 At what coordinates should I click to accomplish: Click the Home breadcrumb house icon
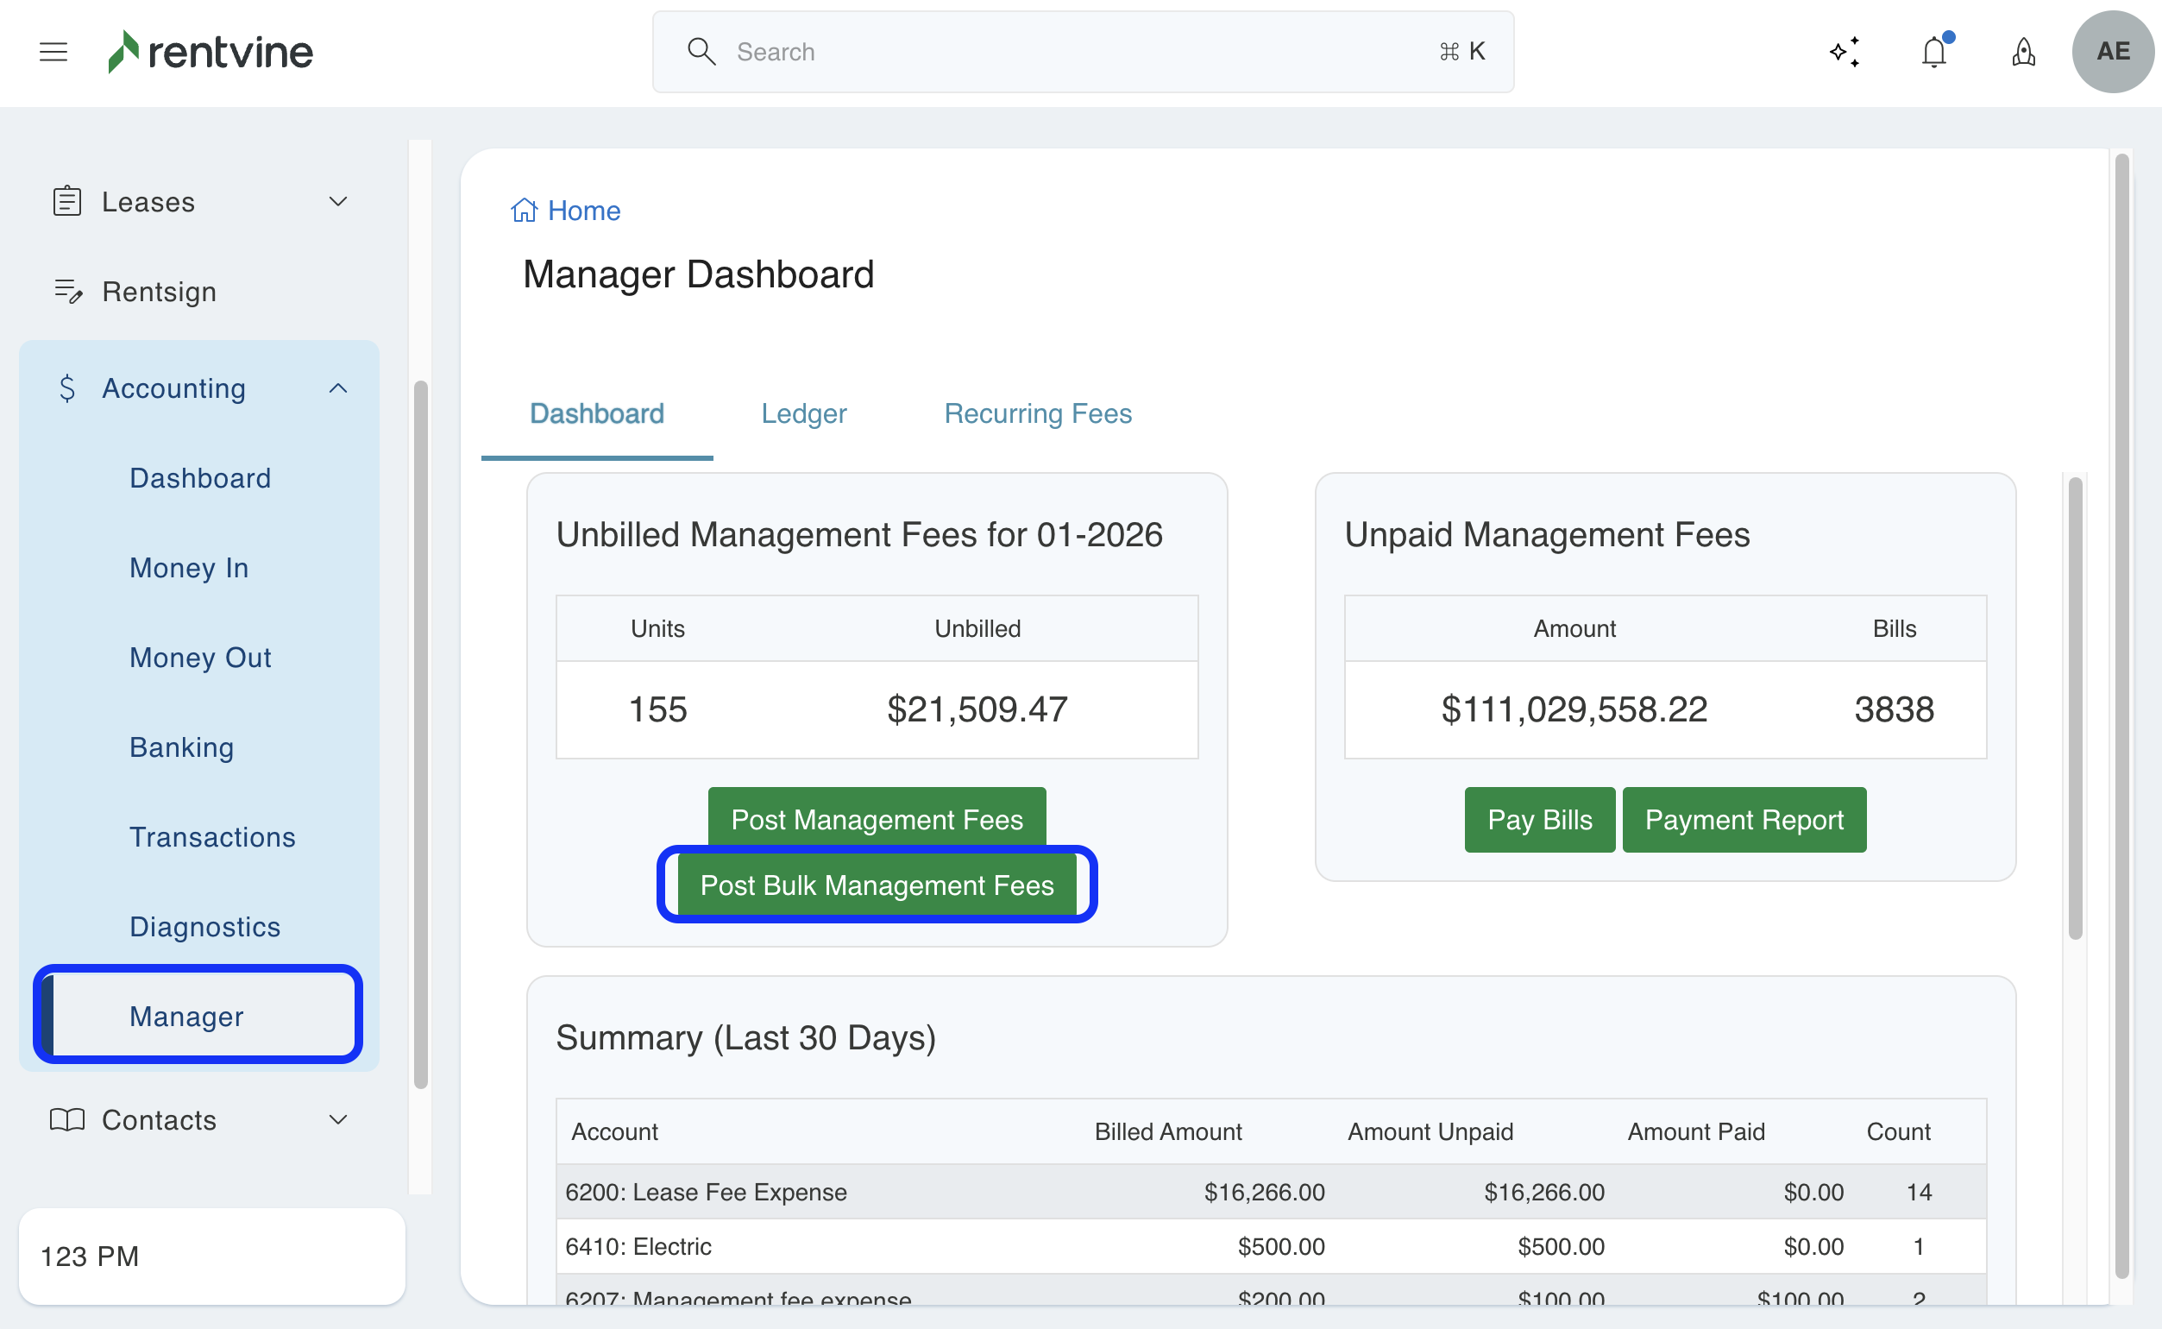click(524, 211)
